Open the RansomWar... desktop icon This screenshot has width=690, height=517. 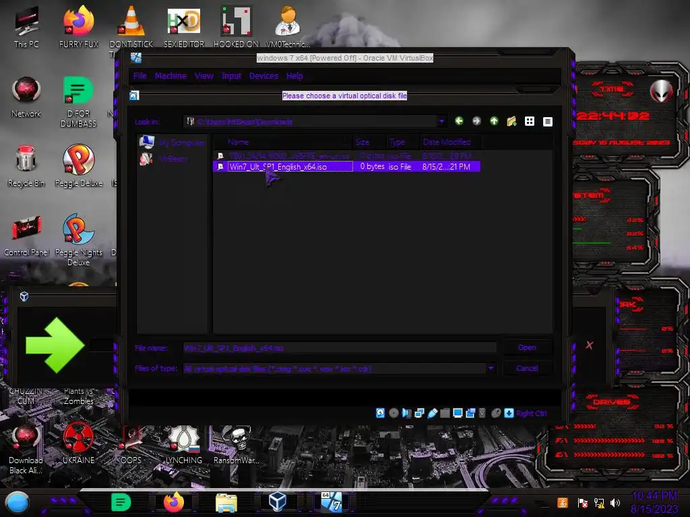click(237, 445)
